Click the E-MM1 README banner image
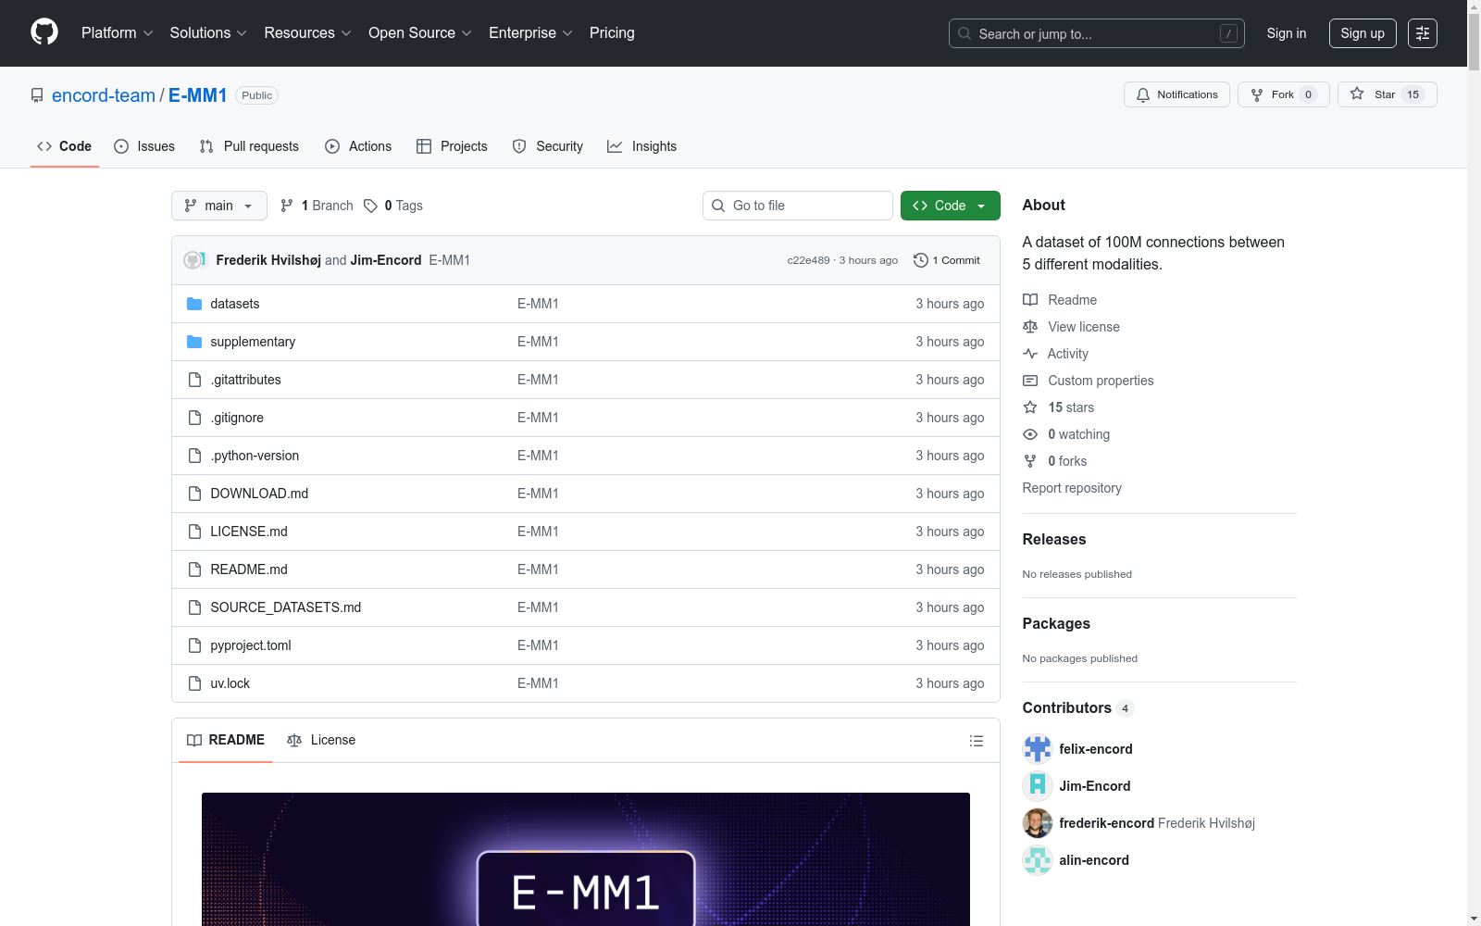Viewport: 1481px width, 926px height. pyautogui.click(x=586, y=859)
